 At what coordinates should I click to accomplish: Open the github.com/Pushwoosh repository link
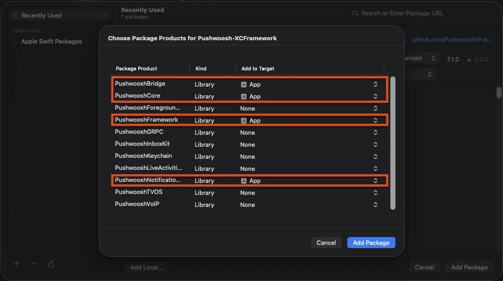452,40
